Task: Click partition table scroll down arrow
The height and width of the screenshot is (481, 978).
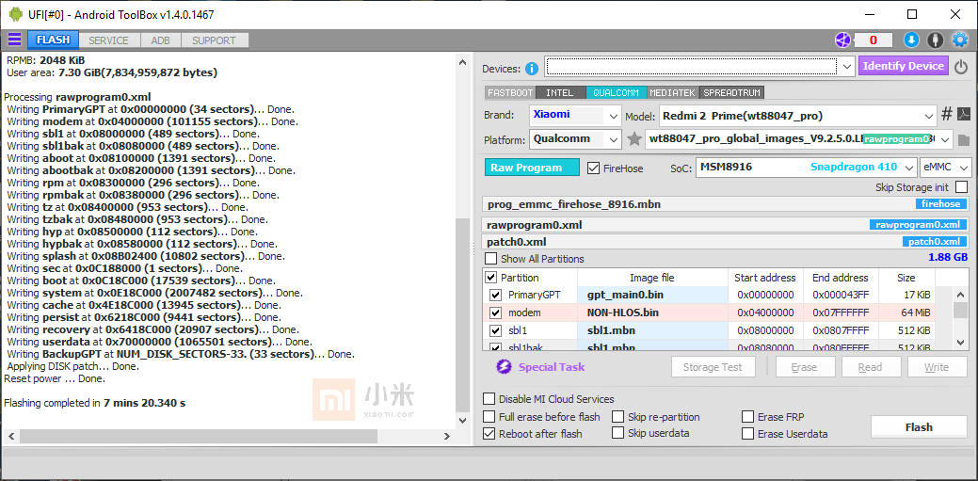Action: pyautogui.click(x=960, y=342)
